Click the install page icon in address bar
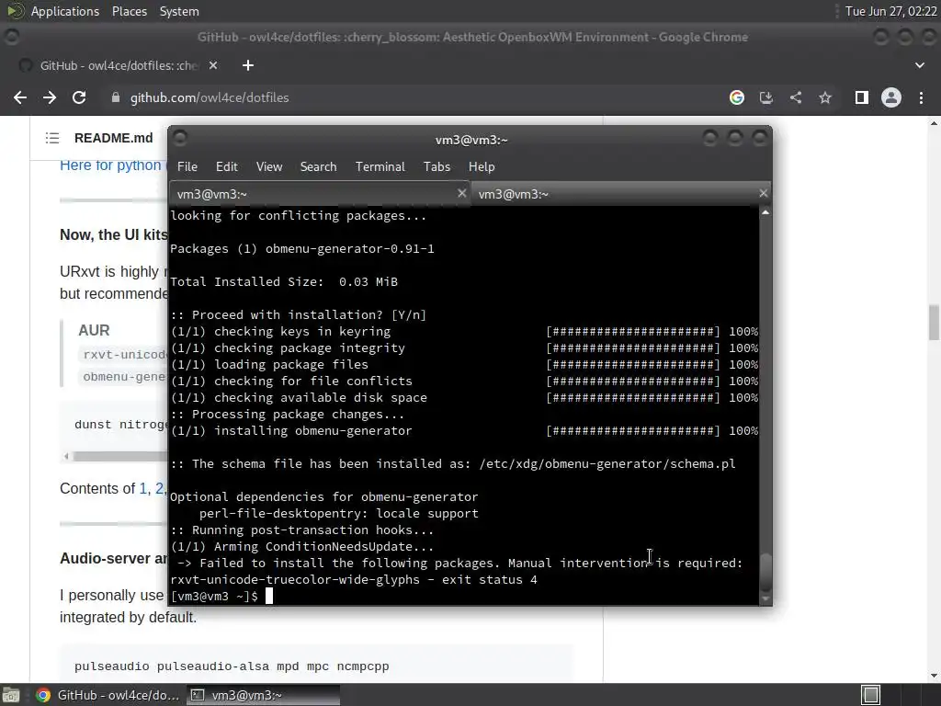 (766, 97)
